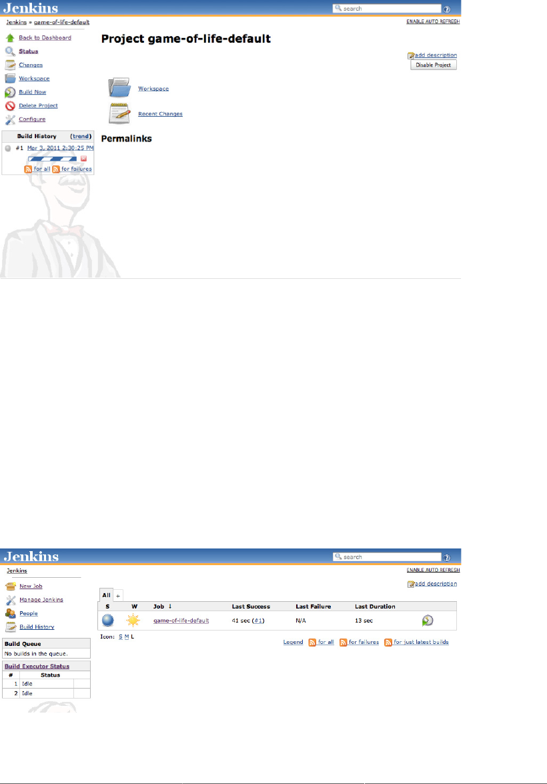Click the Disable Project button
The image size is (547, 784).
click(434, 65)
